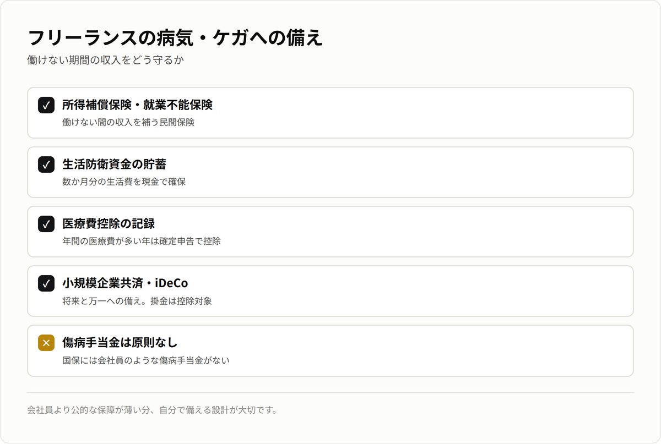The width and height of the screenshot is (661, 444).
Task: Click the black check icon for 小規模企業共済・iDeCo
Action: [x=46, y=283]
